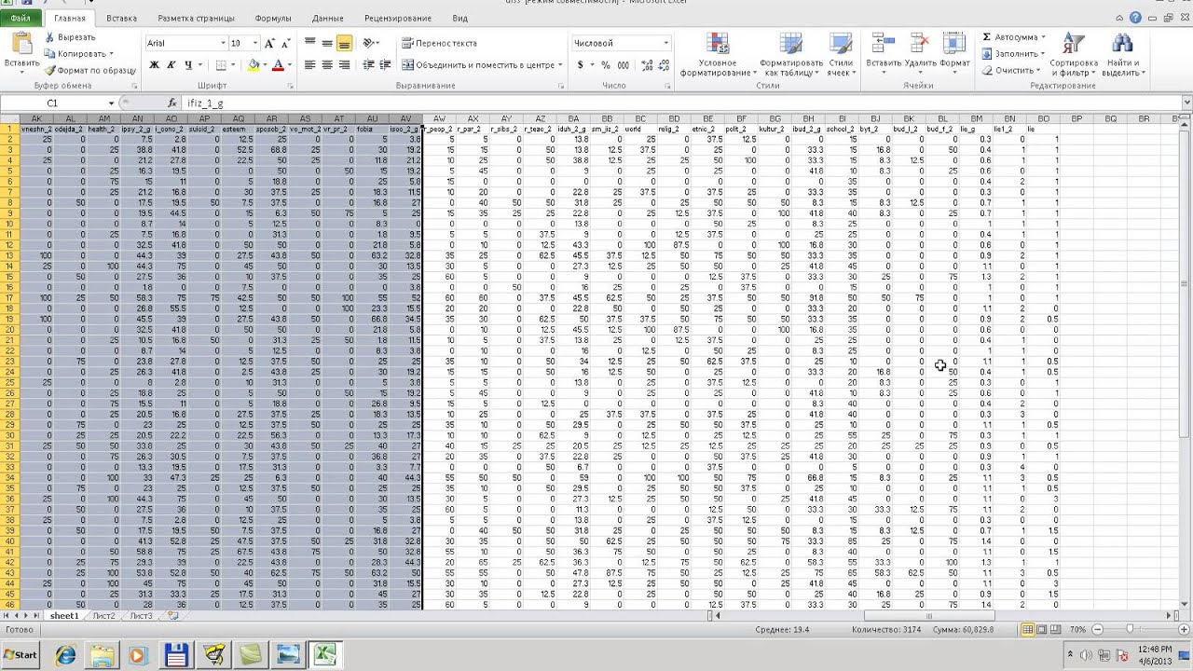
Task: Expand the Копировать (Copy) dropdown arrow
Action: pyautogui.click(x=111, y=54)
